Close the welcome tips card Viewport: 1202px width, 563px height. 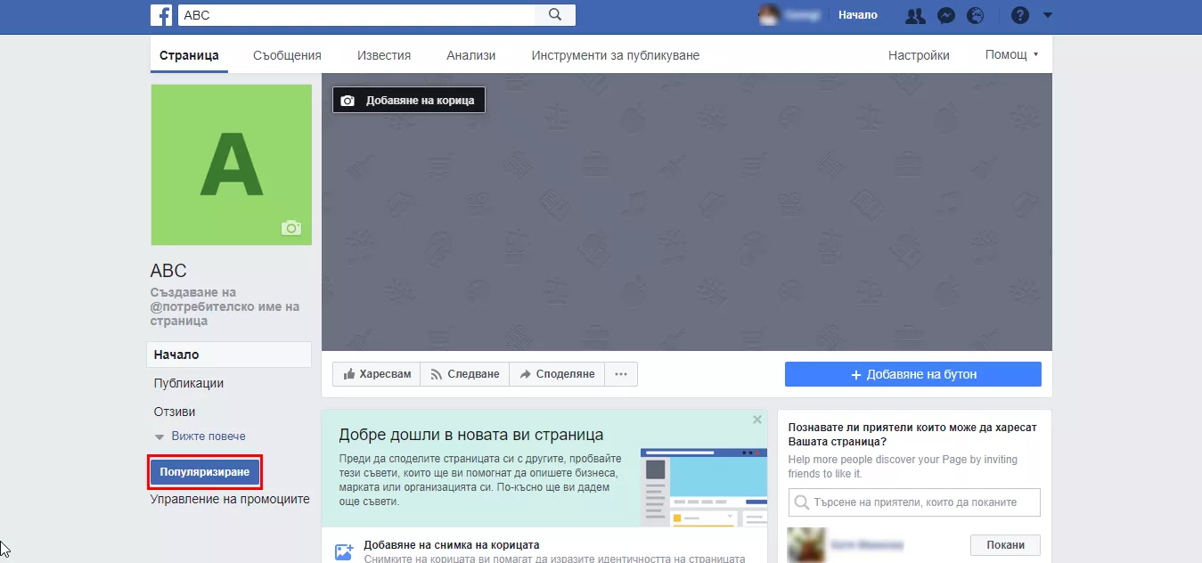(757, 420)
